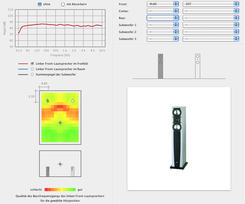Screen dimensions: 245x204
Task: Click the red 'schlecht' end of quality color scale
Action: (46, 190)
